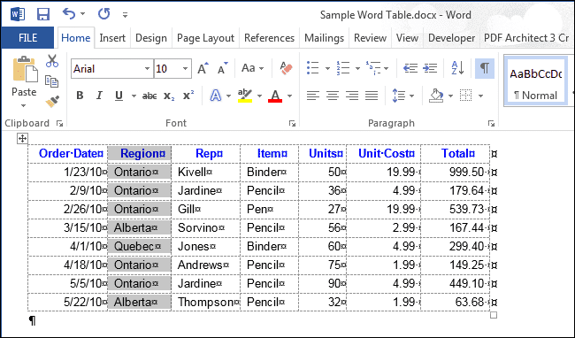This screenshot has height=338, width=575.
Task: Open the borders dropdown arrow
Action: 480,96
